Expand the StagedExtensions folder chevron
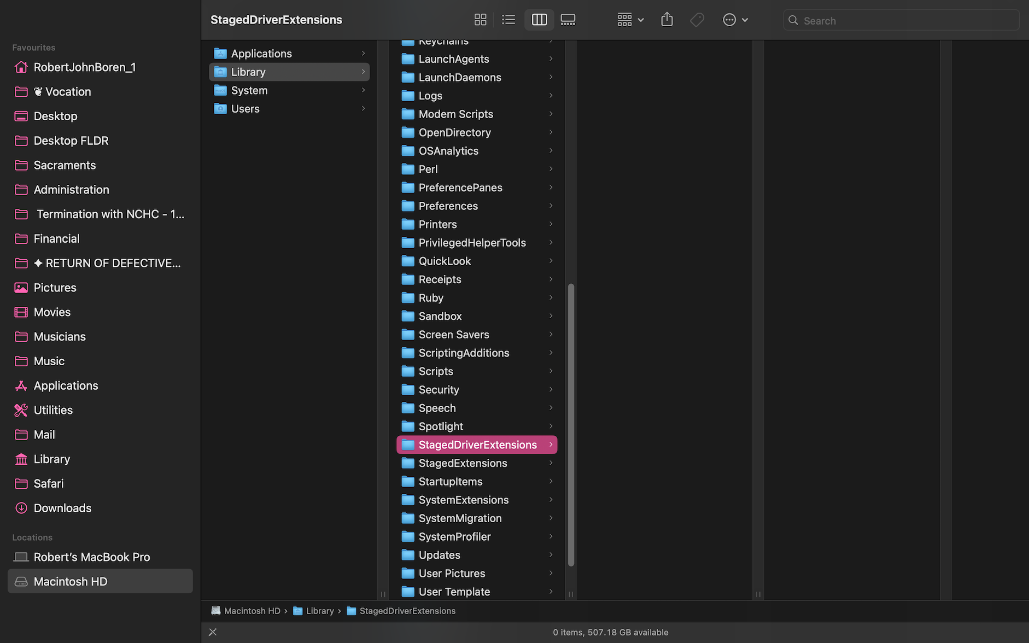Screen dimensions: 1029x643 [551, 463]
